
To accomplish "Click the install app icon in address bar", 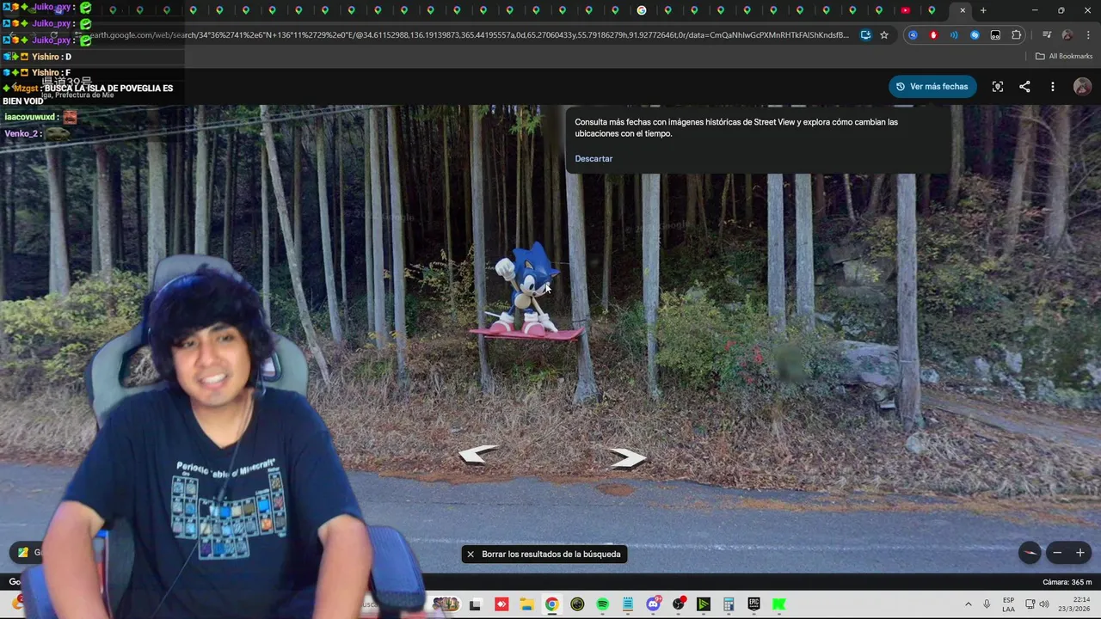I will pyautogui.click(x=865, y=35).
